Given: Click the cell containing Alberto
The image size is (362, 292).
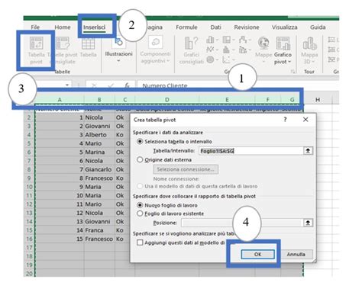Looking at the screenshot, I should [99, 135].
